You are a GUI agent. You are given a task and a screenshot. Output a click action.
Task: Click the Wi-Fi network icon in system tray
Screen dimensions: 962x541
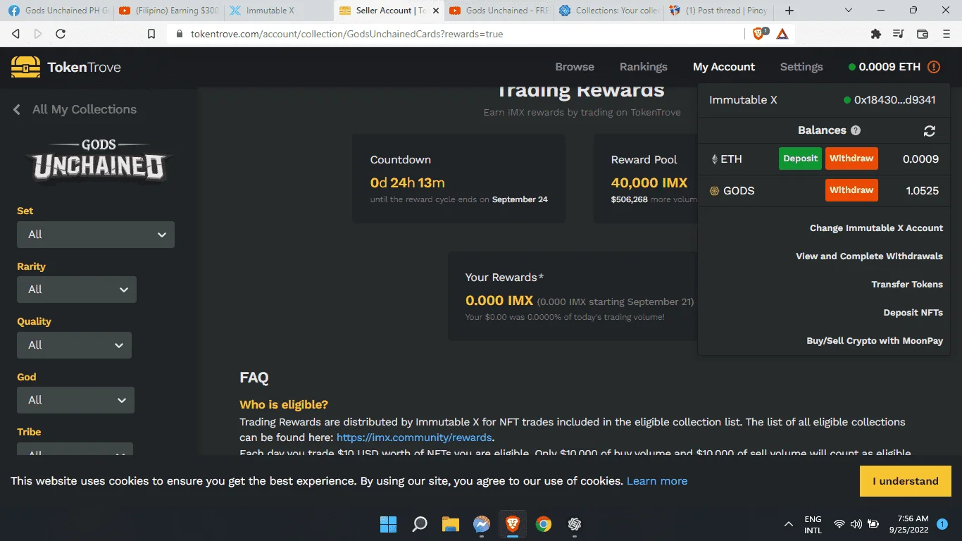[x=839, y=524]
